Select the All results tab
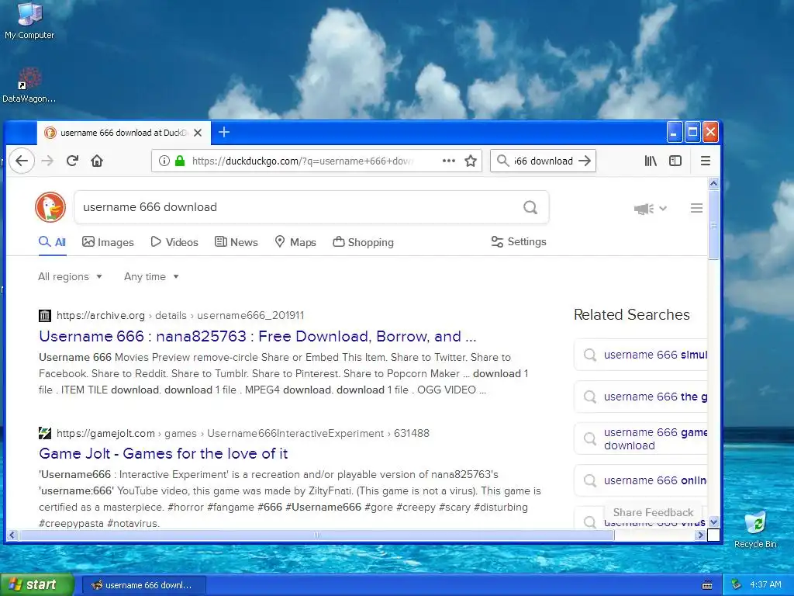Image resolution: width=794 pixels, height=596 pixels. (x=52, y=242)
